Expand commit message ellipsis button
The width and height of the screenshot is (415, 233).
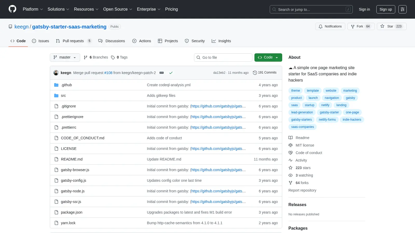pos(162,73)
